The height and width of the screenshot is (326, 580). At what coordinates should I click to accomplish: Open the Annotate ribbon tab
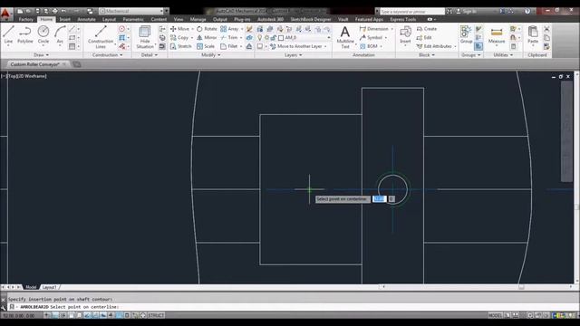coord(87,19)
